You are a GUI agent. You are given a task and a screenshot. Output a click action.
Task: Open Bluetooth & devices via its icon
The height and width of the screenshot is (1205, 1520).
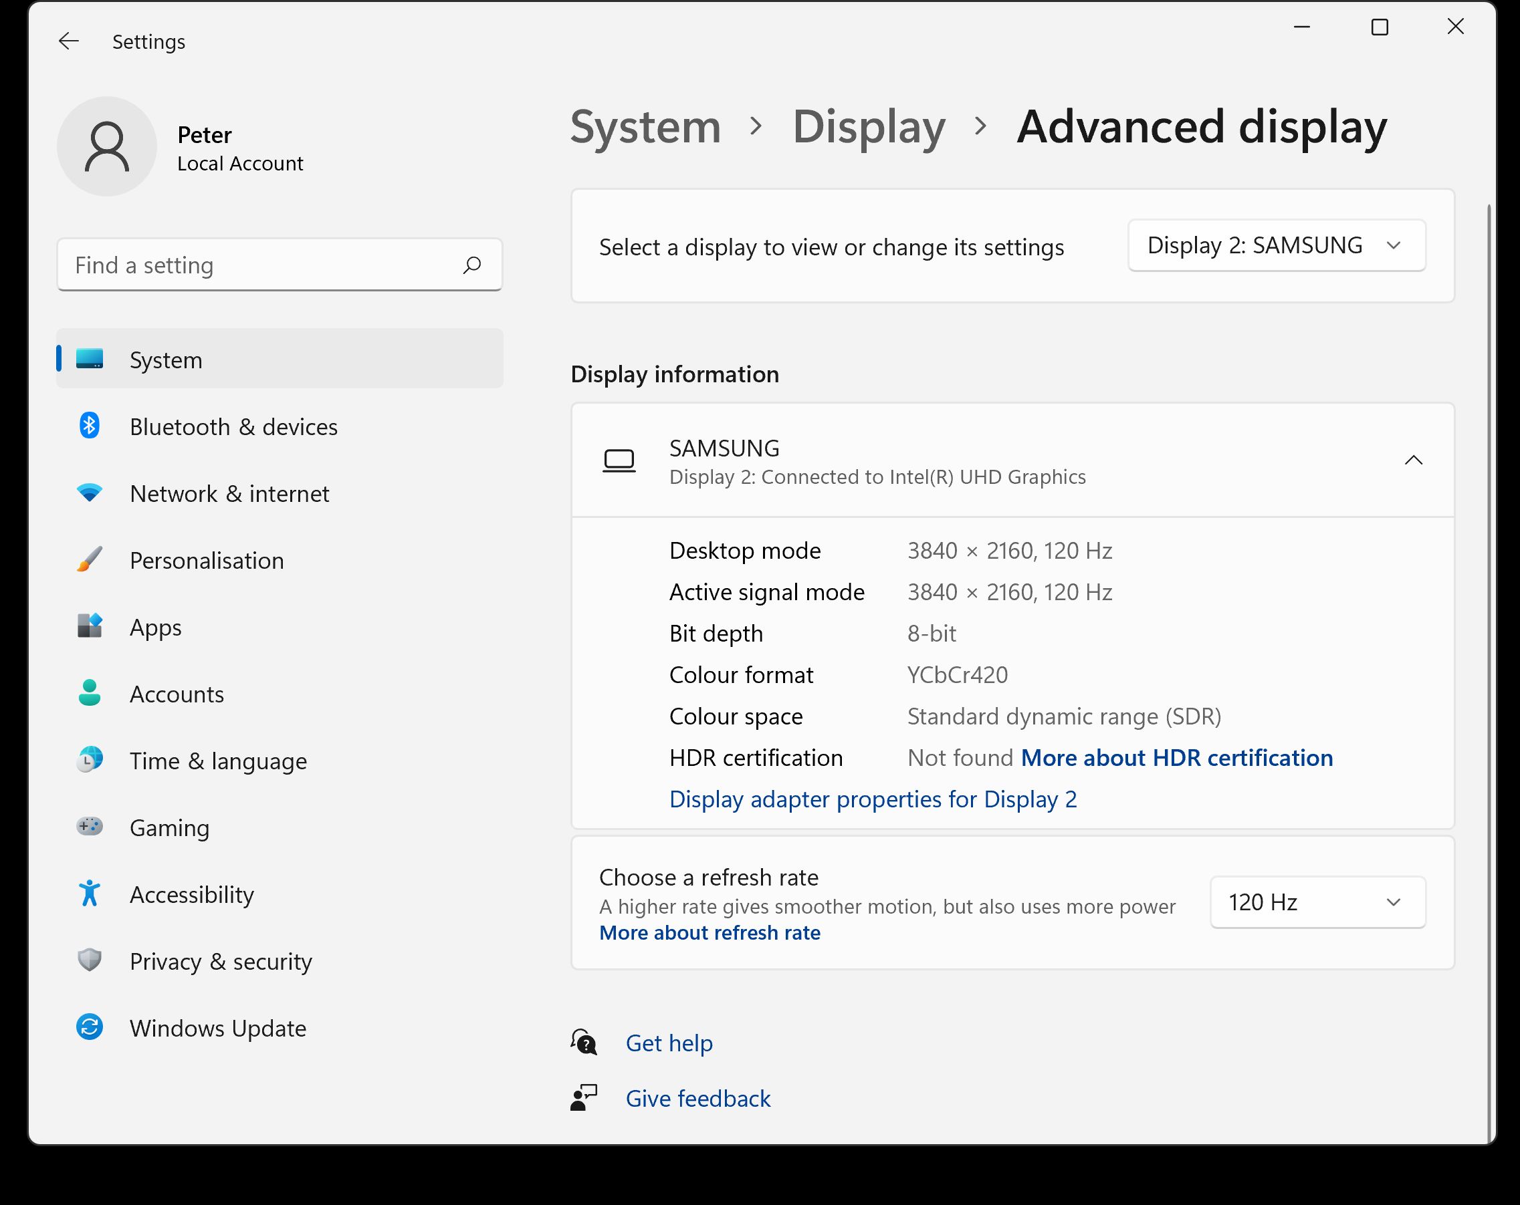pyautogui.click(x=90, y=426)
